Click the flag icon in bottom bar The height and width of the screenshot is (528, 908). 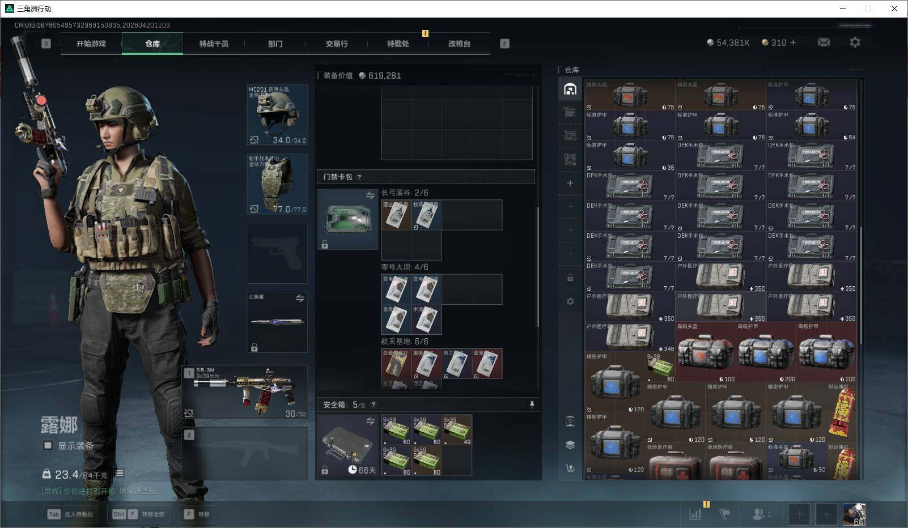tap(724, 514)
